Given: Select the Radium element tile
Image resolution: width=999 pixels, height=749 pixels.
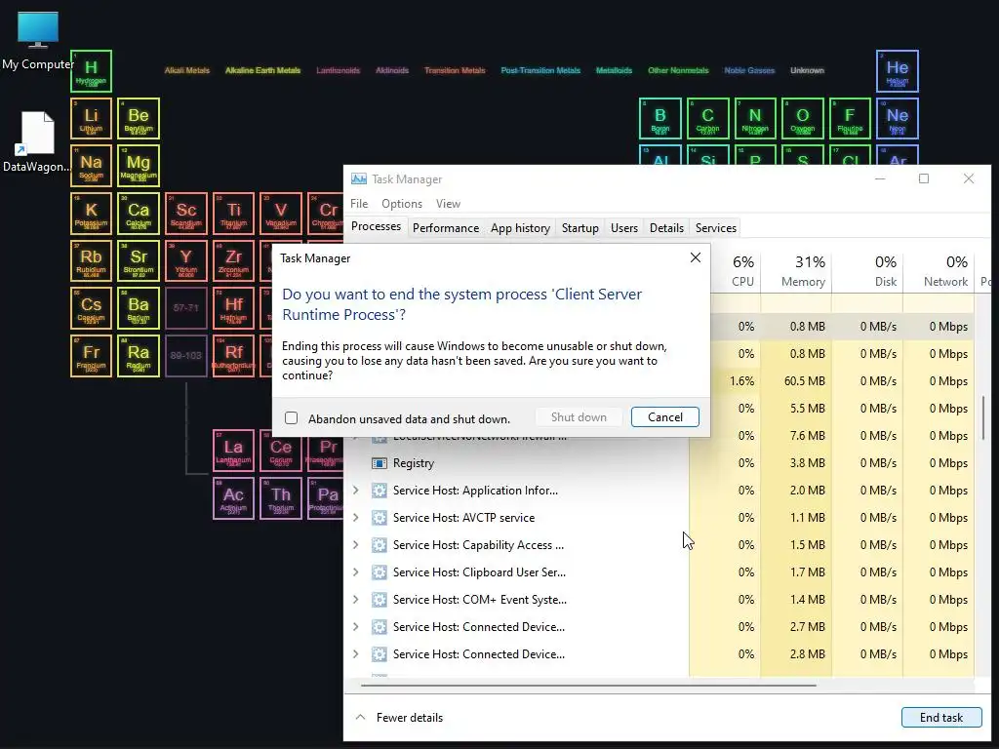Looking at the screenshot, I should click(139, 356).
